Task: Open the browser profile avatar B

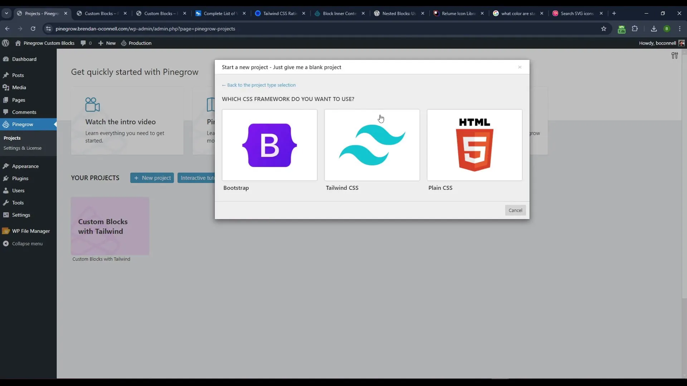Action: (667, 29)
